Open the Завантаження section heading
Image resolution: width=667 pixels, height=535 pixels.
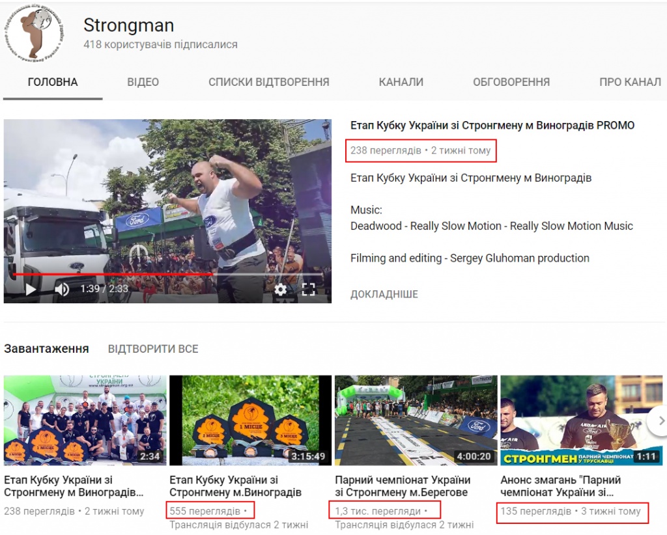pos(46,349)
